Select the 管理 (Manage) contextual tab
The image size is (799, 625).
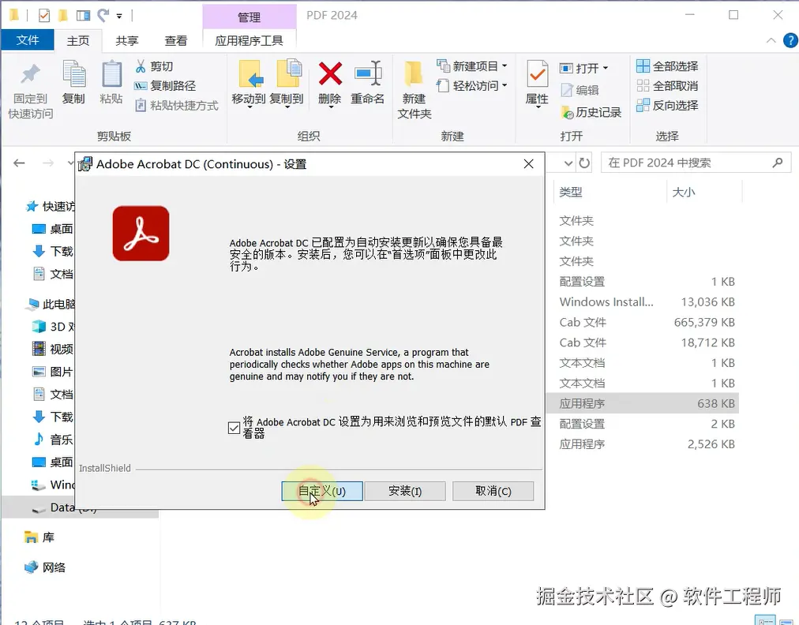click(249, 17)
